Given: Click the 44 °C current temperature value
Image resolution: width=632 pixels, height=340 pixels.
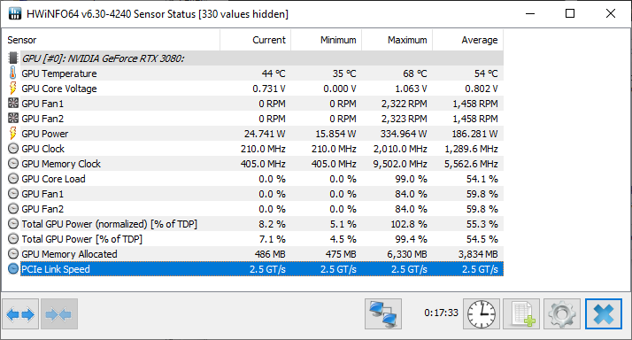Looking at the screenshot, I should point(274,73).
